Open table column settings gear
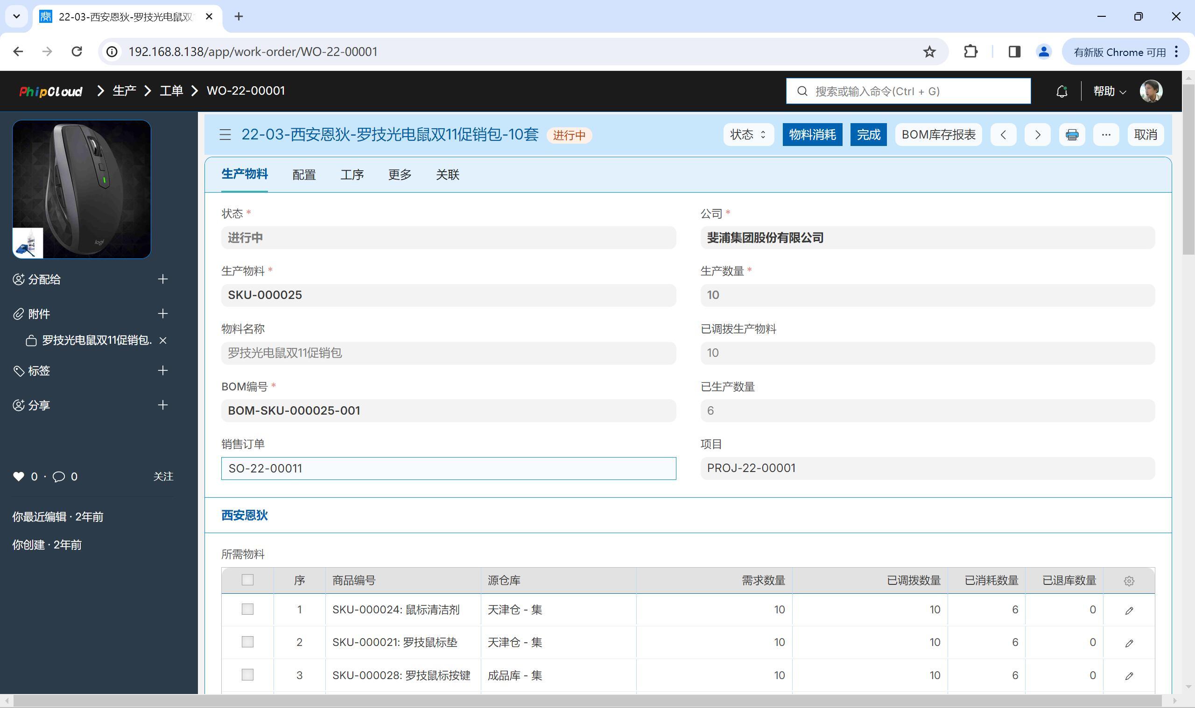Viewport: 1195px width, 708px height. [x=1129, y=581]
